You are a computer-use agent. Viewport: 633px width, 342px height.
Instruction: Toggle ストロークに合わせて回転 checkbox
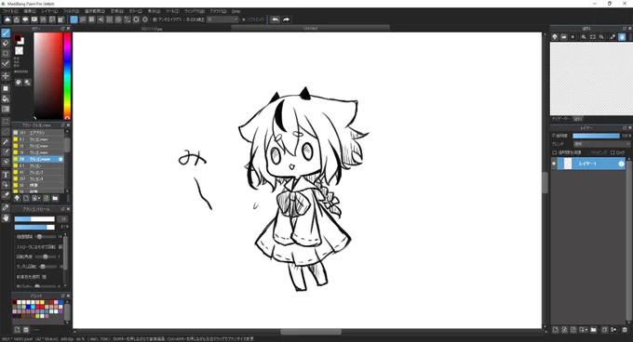tap(61, 246)
